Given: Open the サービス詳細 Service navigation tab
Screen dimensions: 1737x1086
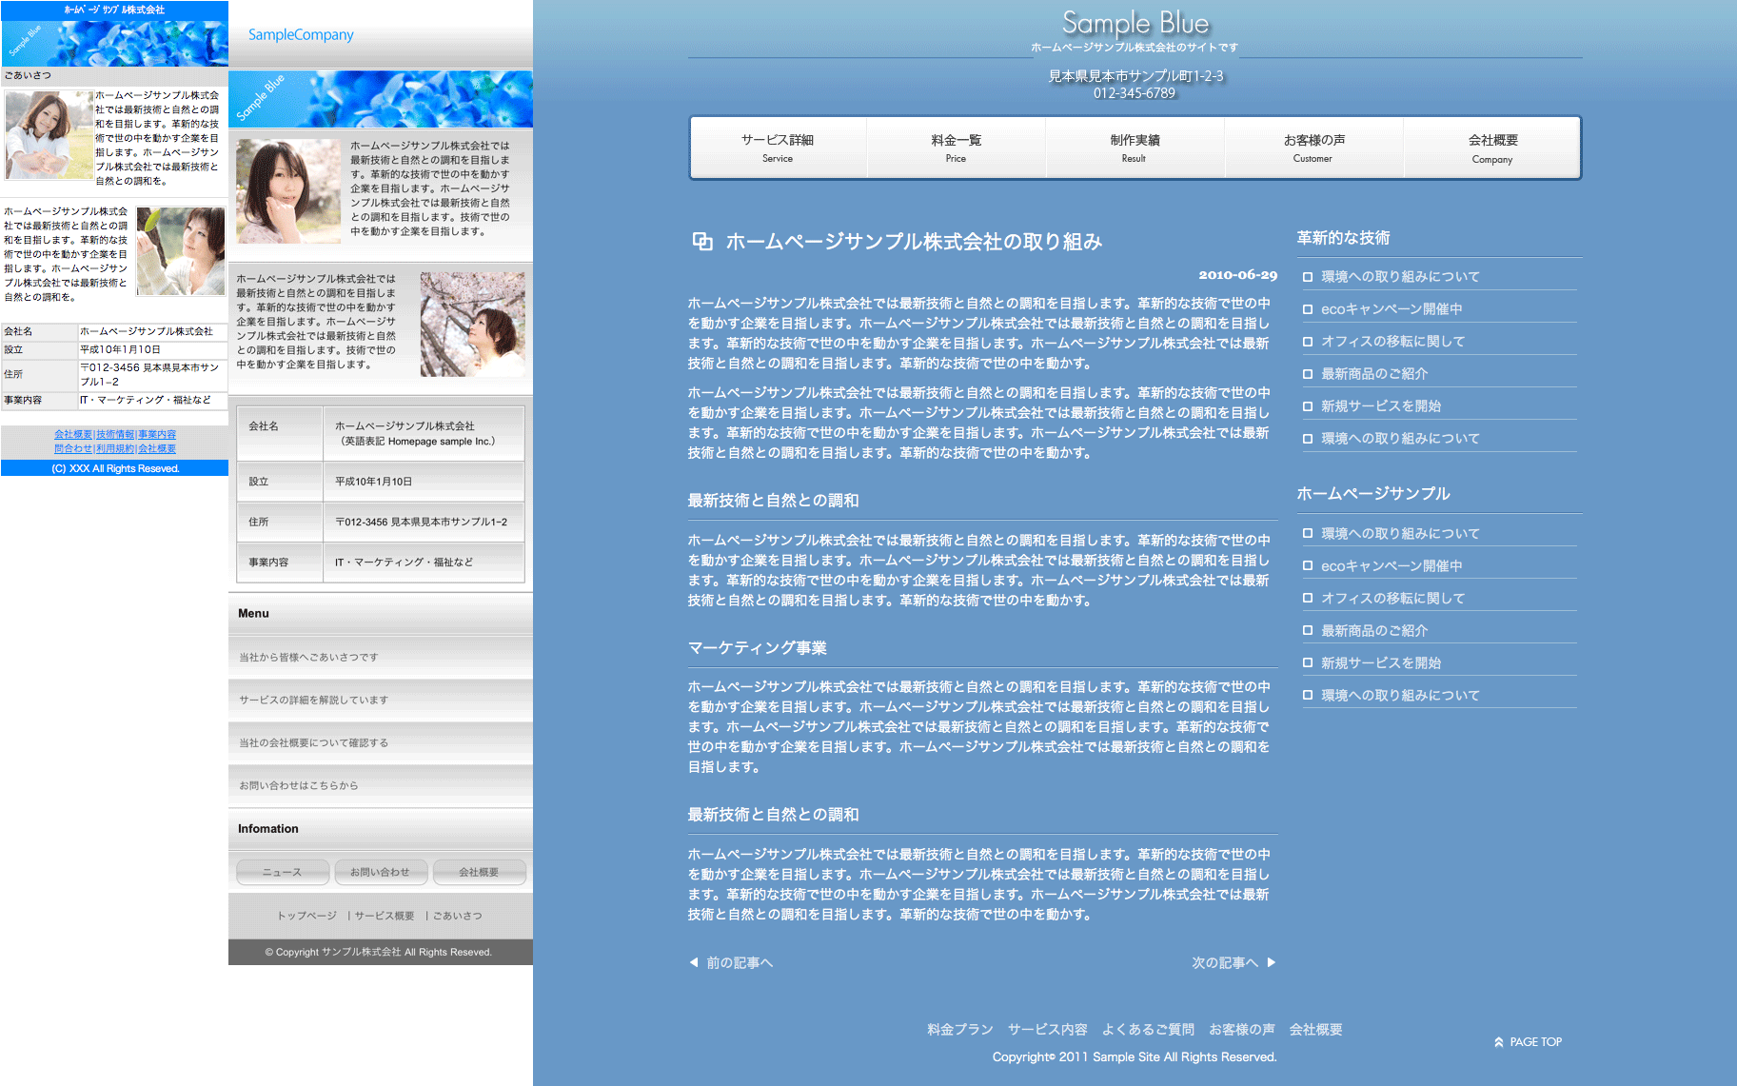Looking at the screenshot, I should point(778,148).
